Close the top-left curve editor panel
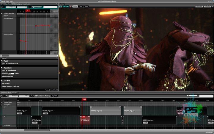Image resolution: width=214 pixels, height=134 pixels. (x=57, y=4)
